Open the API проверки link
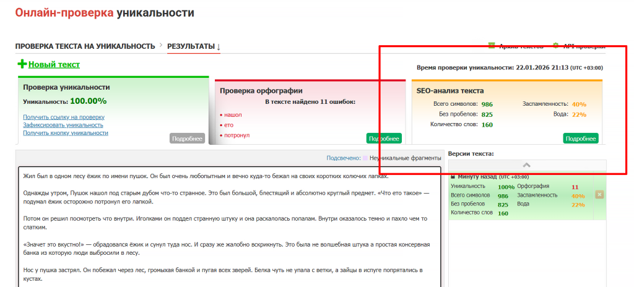Viewport: 634px width, 287px height. click(x=584, y=46)
